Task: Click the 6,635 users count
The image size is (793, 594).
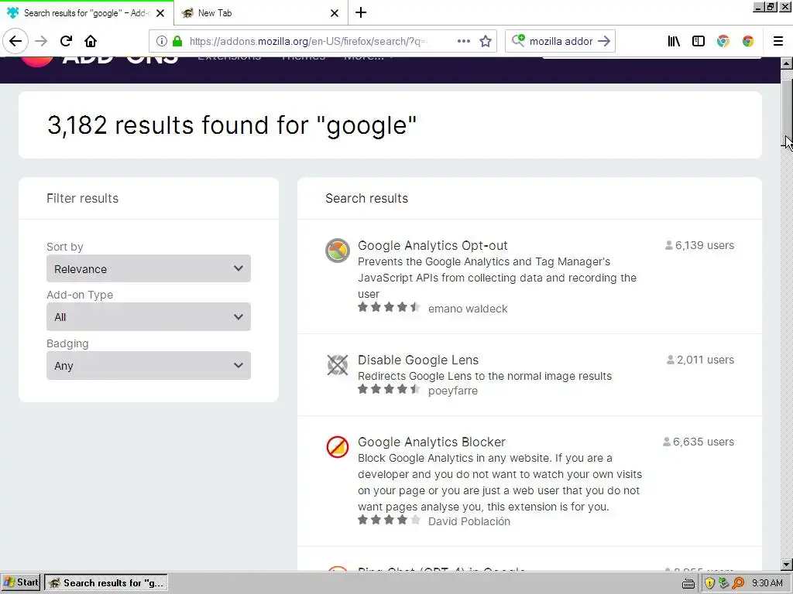Action: point(699,442)
